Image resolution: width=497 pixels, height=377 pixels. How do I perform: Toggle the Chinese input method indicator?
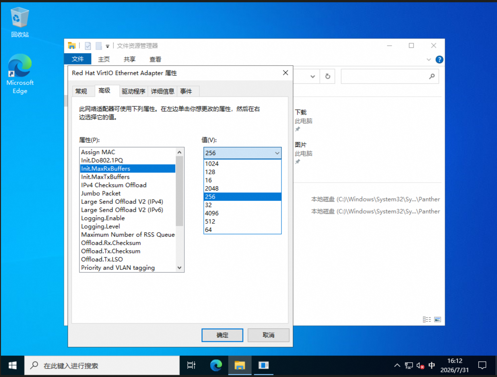[432, 366]
